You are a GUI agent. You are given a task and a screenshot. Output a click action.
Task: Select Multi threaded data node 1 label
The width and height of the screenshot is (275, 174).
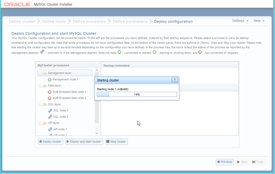point(69,92)
